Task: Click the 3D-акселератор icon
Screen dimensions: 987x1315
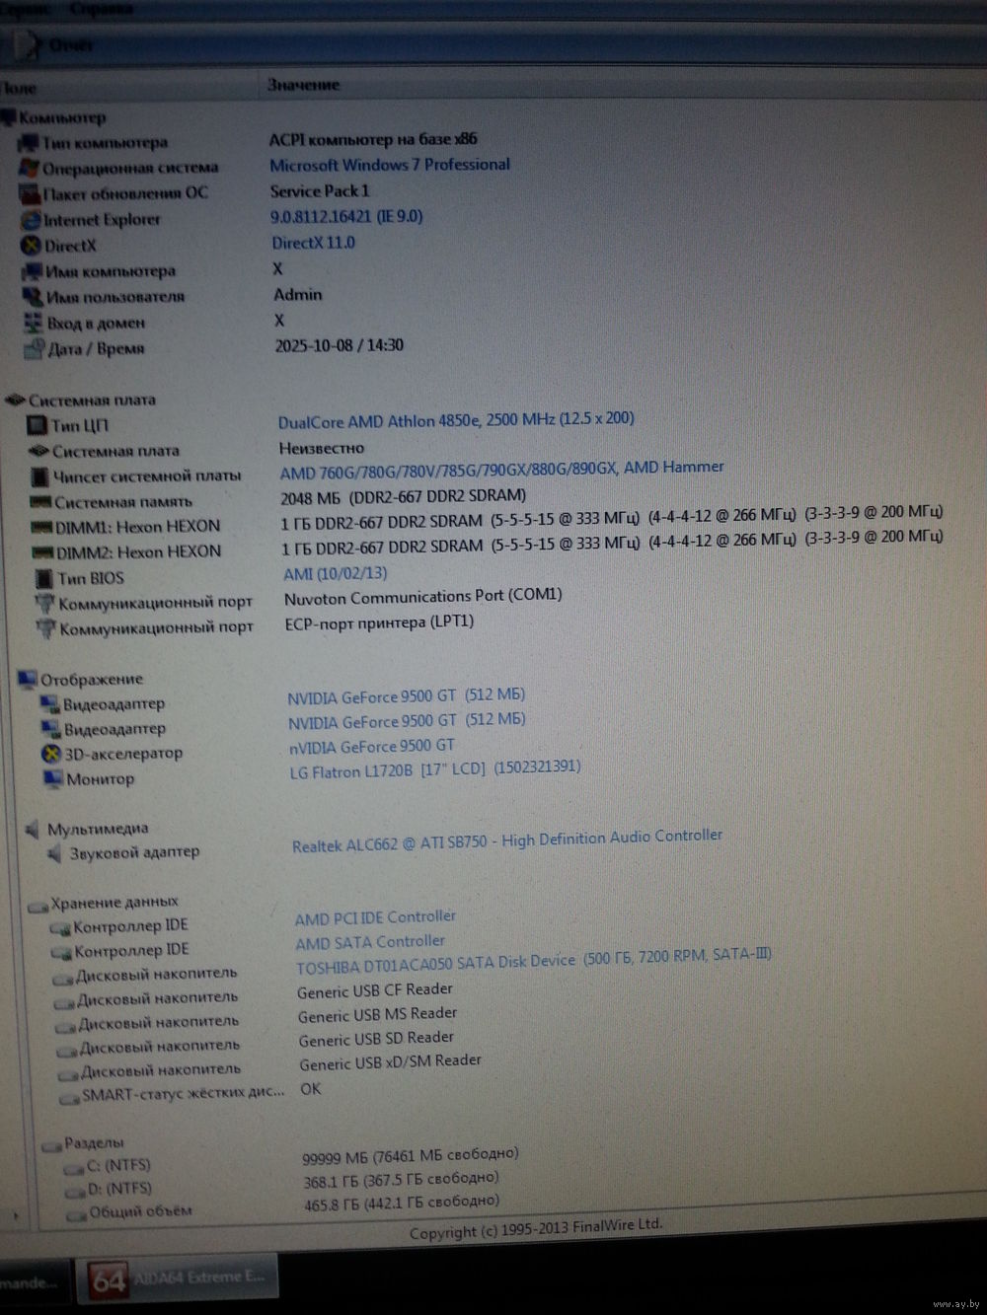Action: tap(50, 754)
